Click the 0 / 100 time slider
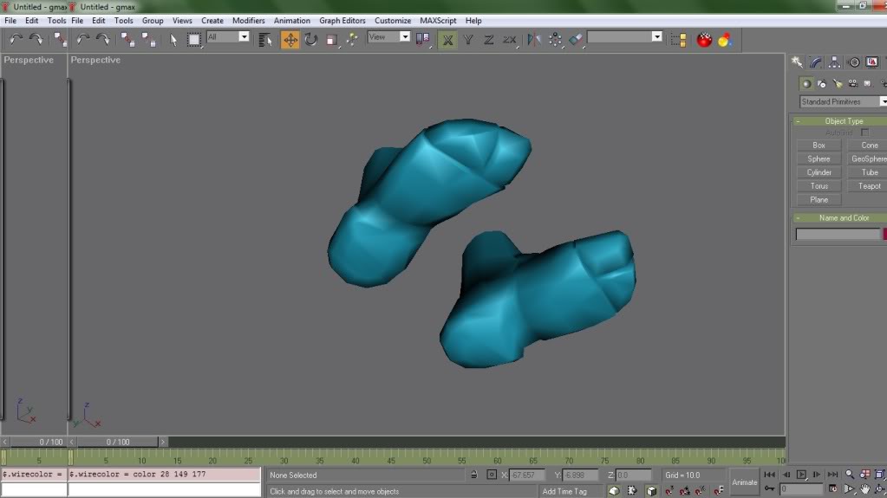887x498 pixels. [x=118, y=442]
